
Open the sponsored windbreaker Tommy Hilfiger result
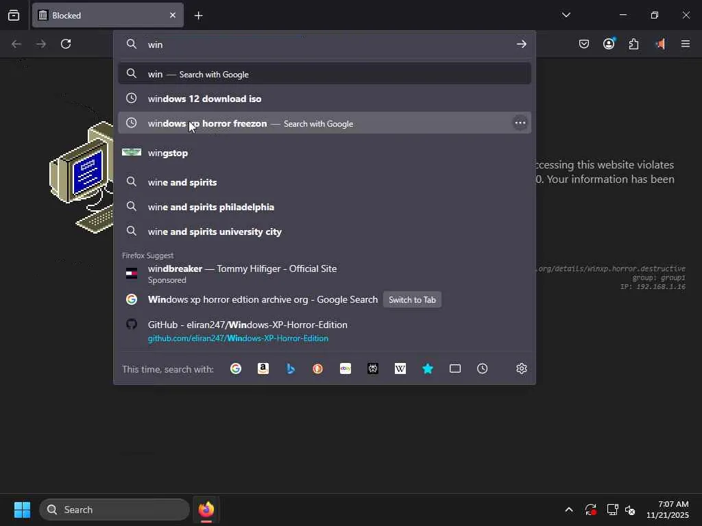click(324, 274)
